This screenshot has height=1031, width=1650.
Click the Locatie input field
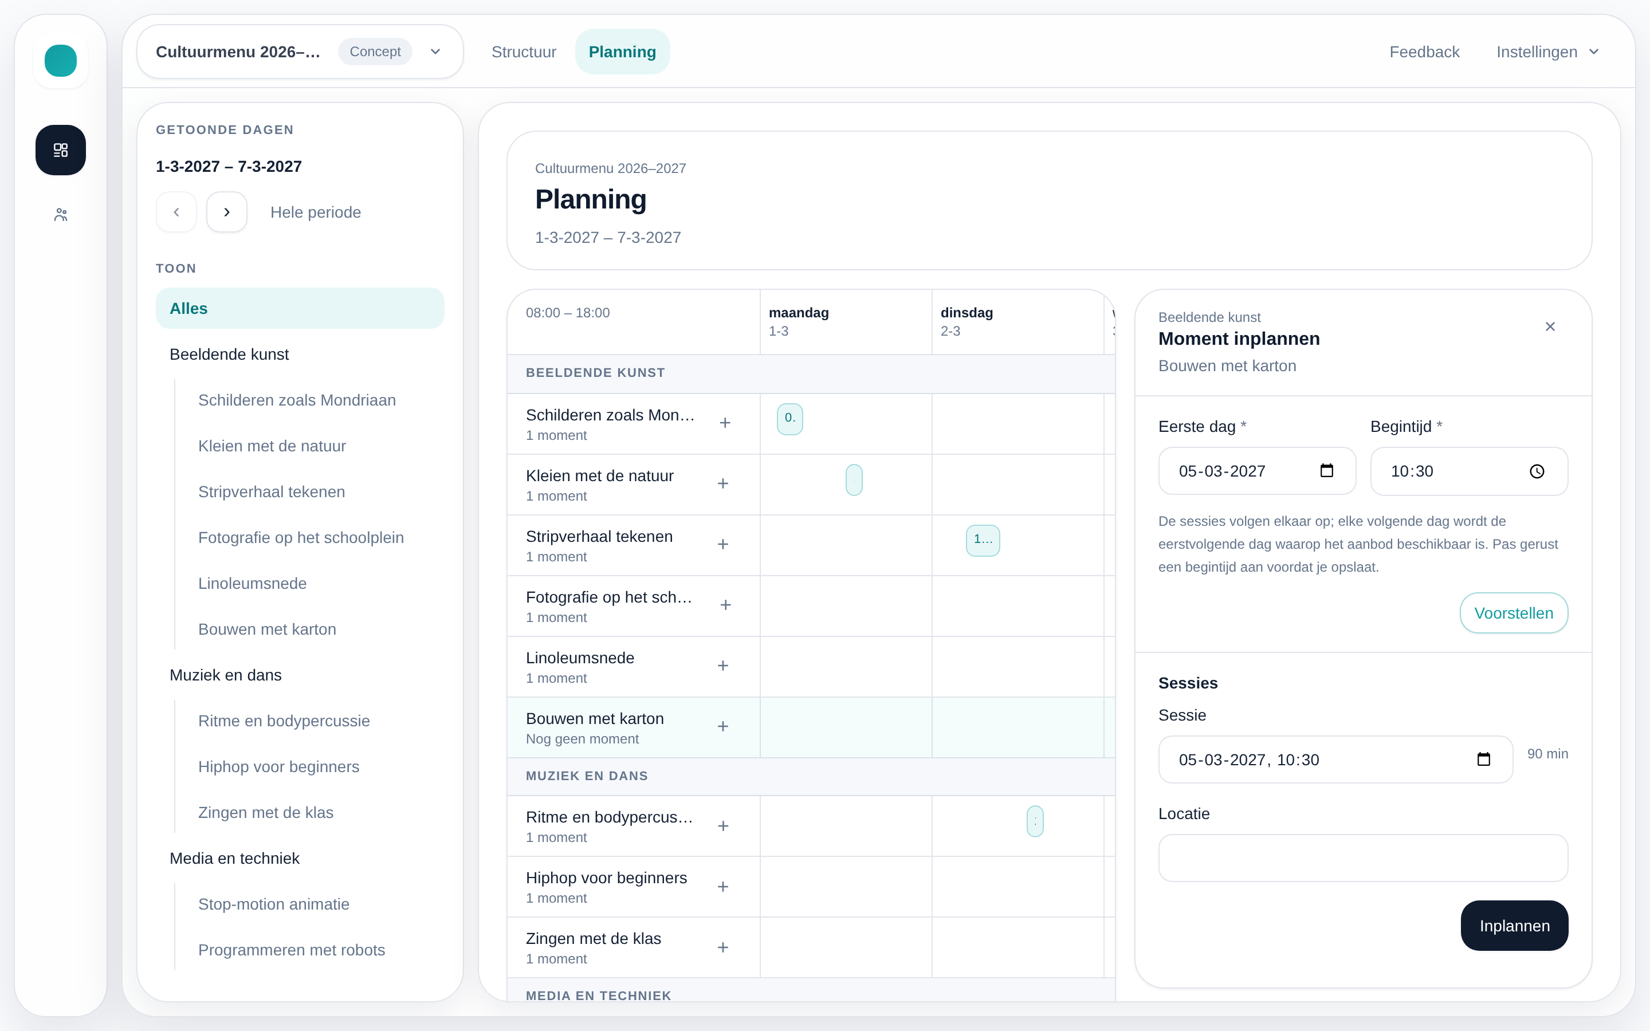click(1363, 858)
